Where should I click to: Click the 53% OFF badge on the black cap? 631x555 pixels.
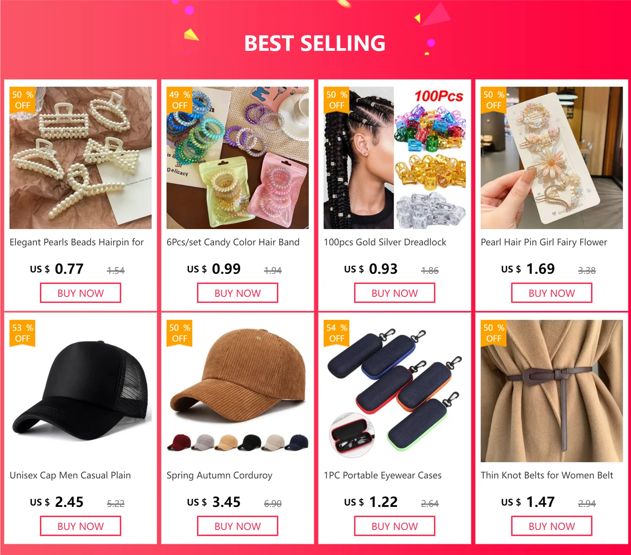[x=22, y=333]
